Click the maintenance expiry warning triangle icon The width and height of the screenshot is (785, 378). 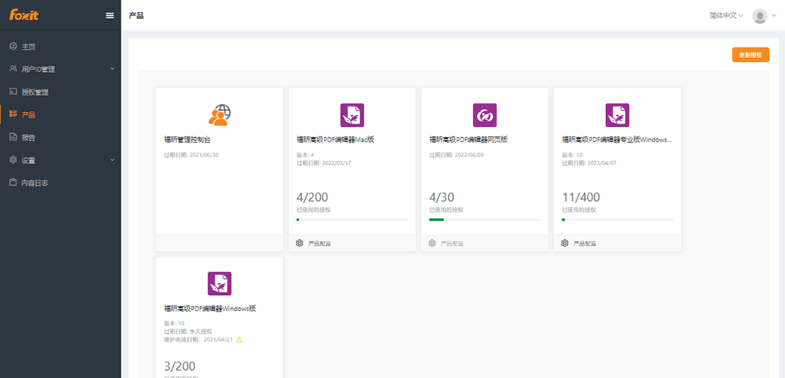coord(239,339)
